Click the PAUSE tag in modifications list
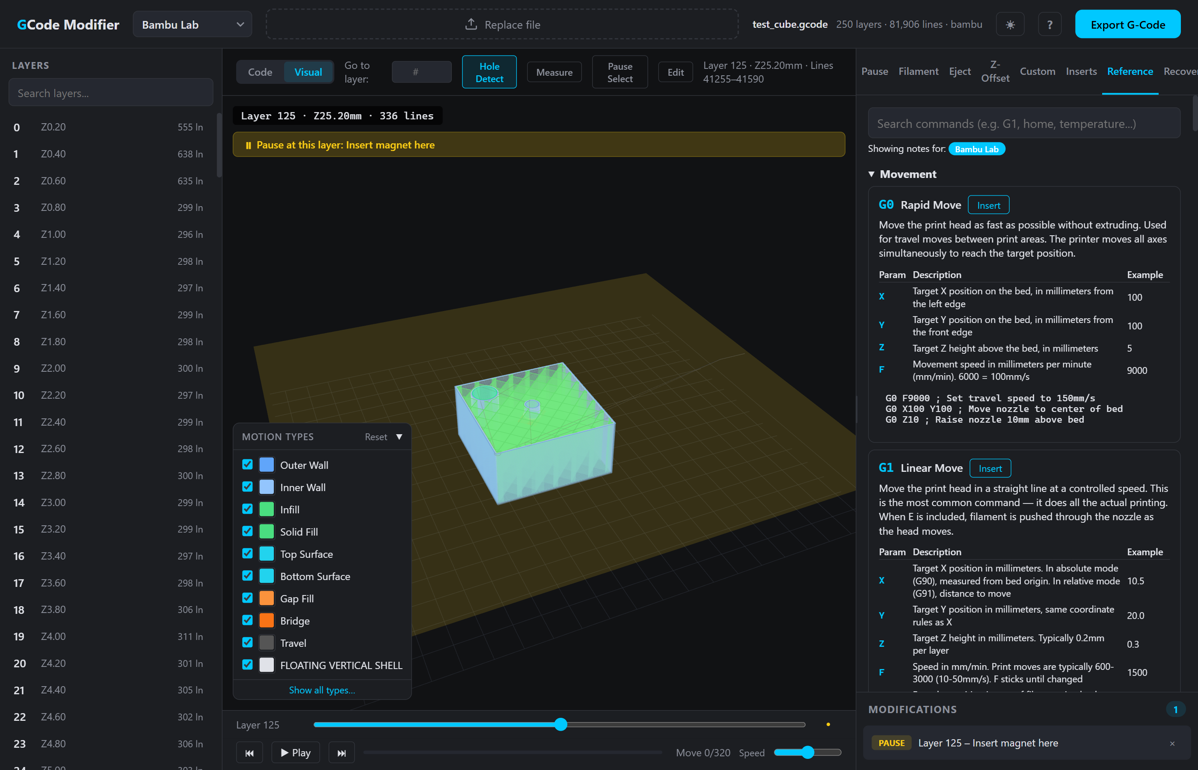The image size is (1198, 770). click(892, 743)
